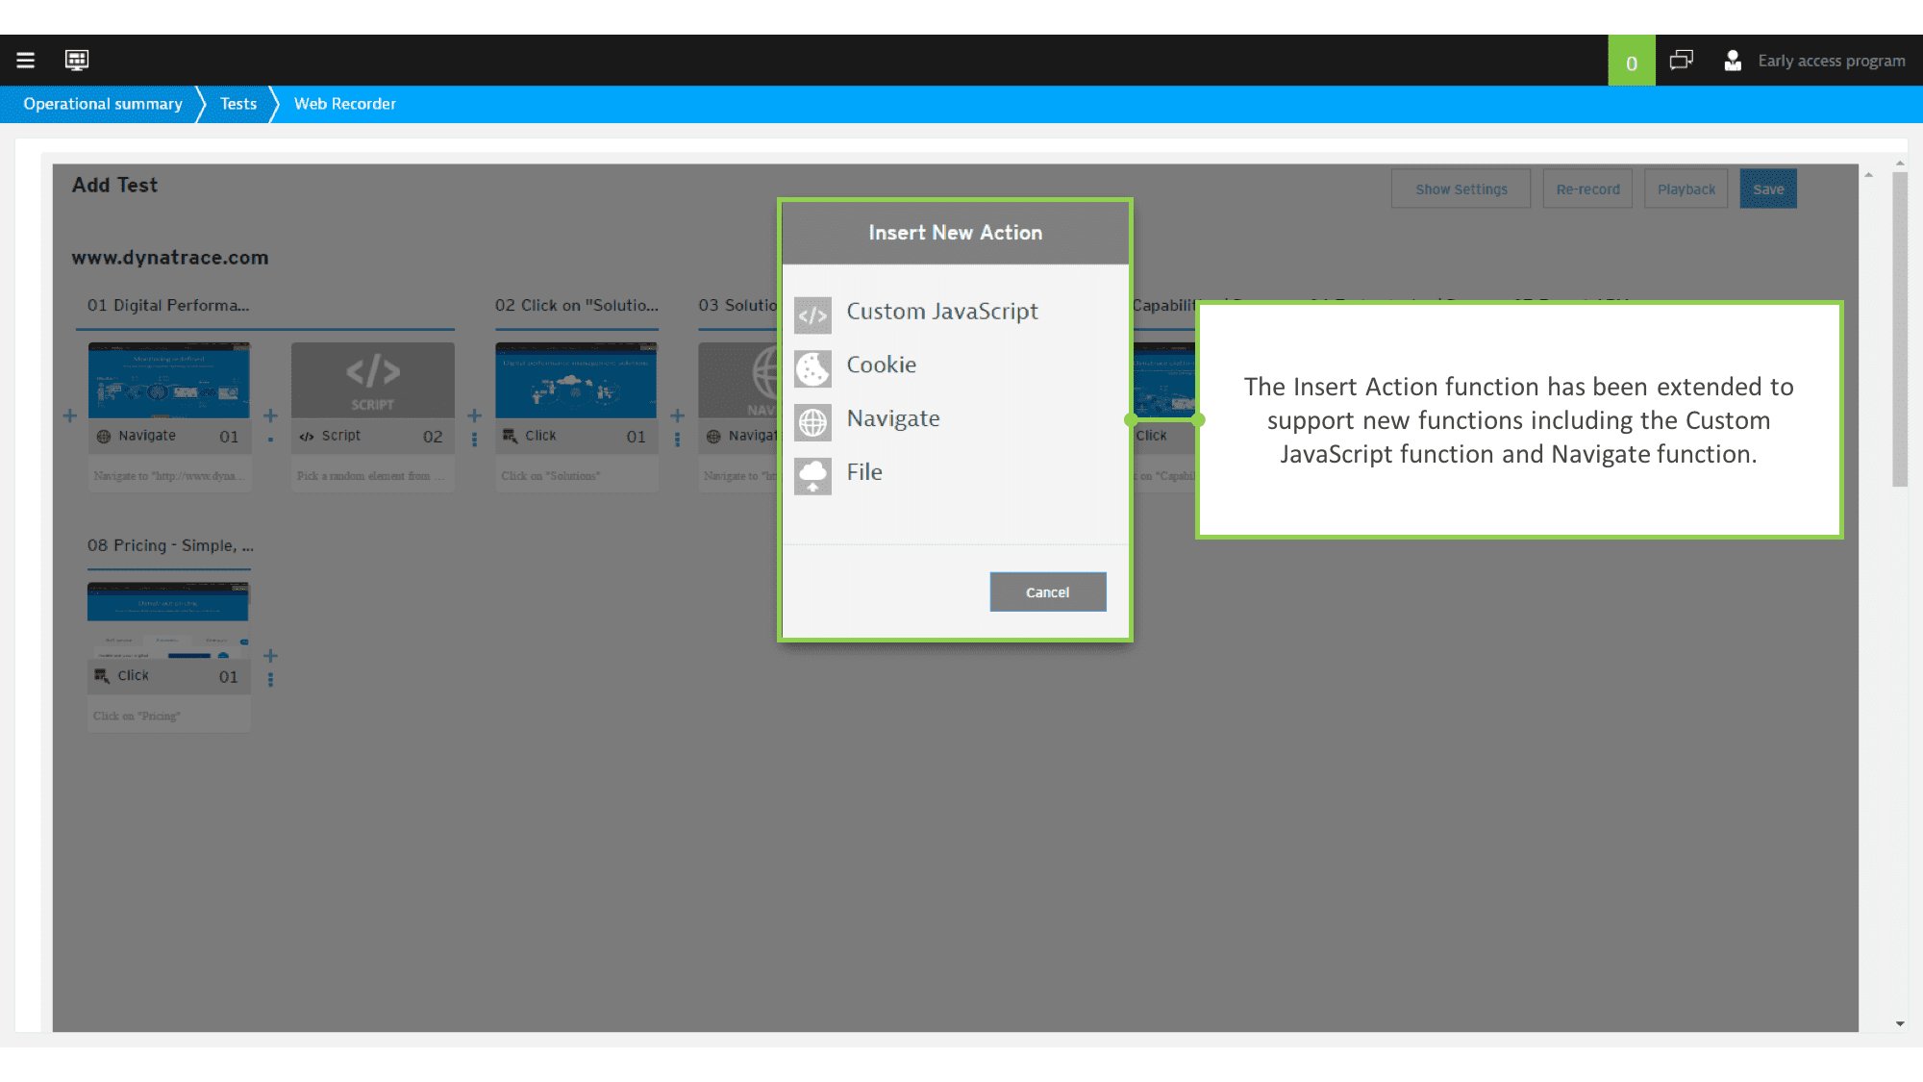The image size is (1923, 1082).
Task: Go to Operational summary breadcrumb
Action: pos(103,104)
